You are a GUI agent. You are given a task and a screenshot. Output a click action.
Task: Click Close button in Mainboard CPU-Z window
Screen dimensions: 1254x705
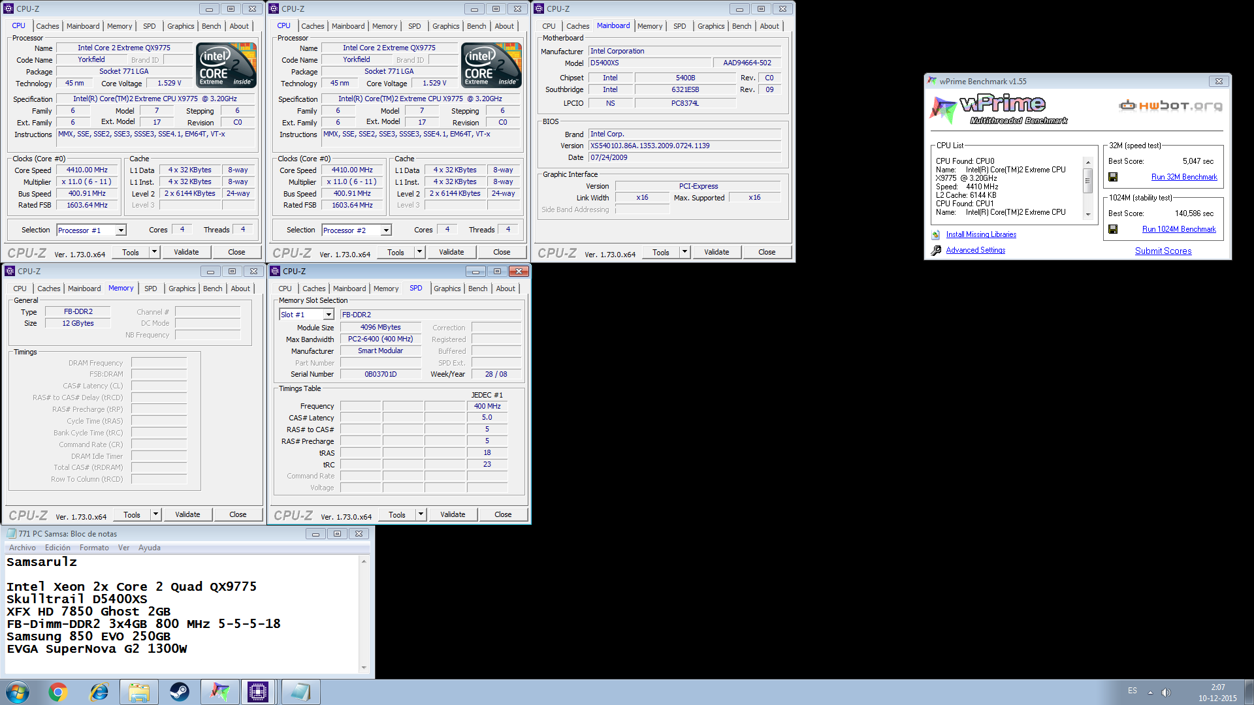point(767,252)
